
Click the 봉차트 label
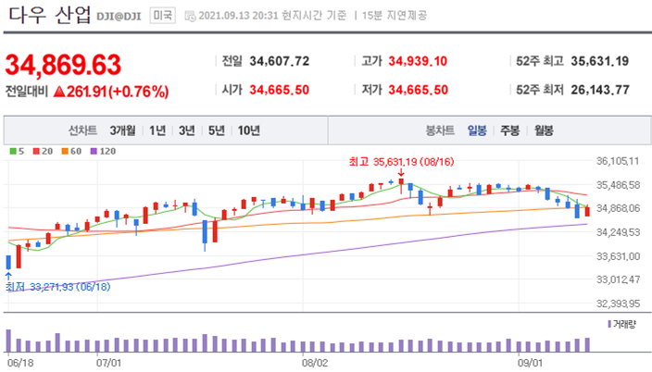(440, 130)
